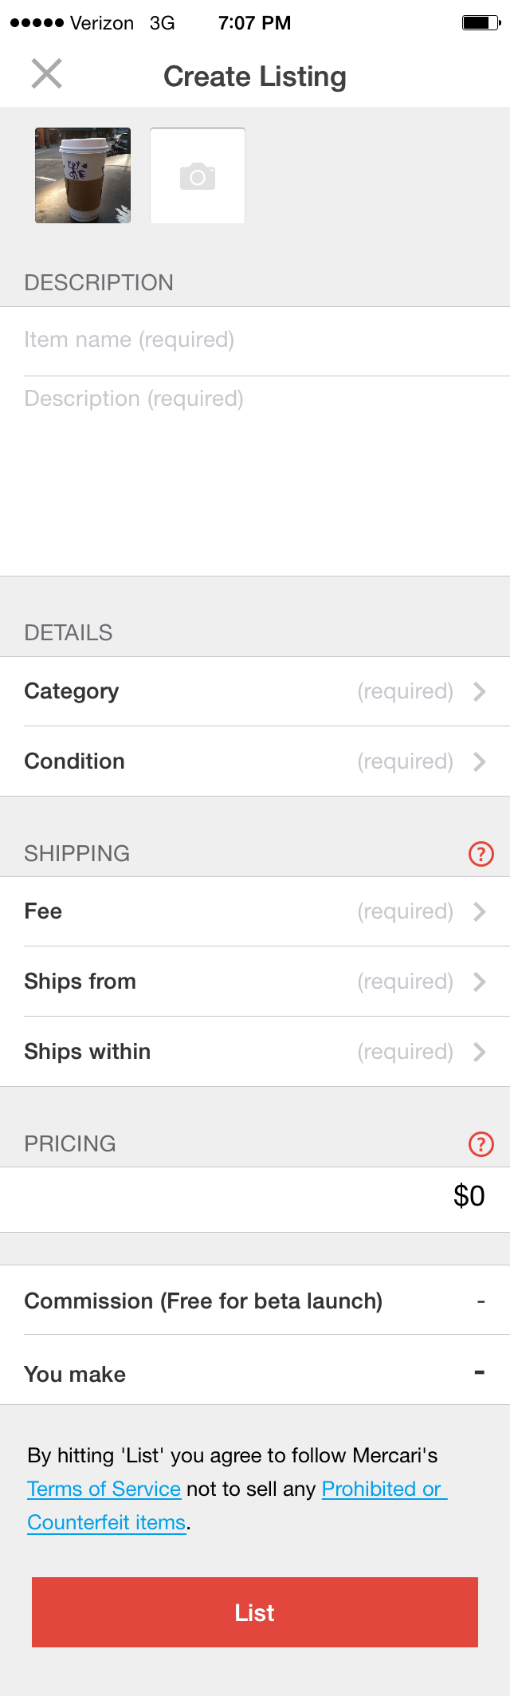The width and height of the screenshot is (510, 1696).
Task: Open the Shipping help question mark
Action: (x=481, y=854)
